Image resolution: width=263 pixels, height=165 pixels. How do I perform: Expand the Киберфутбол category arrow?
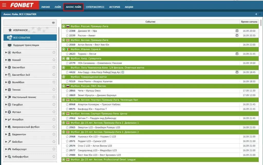pyautogui.click(x=6, y=157)
